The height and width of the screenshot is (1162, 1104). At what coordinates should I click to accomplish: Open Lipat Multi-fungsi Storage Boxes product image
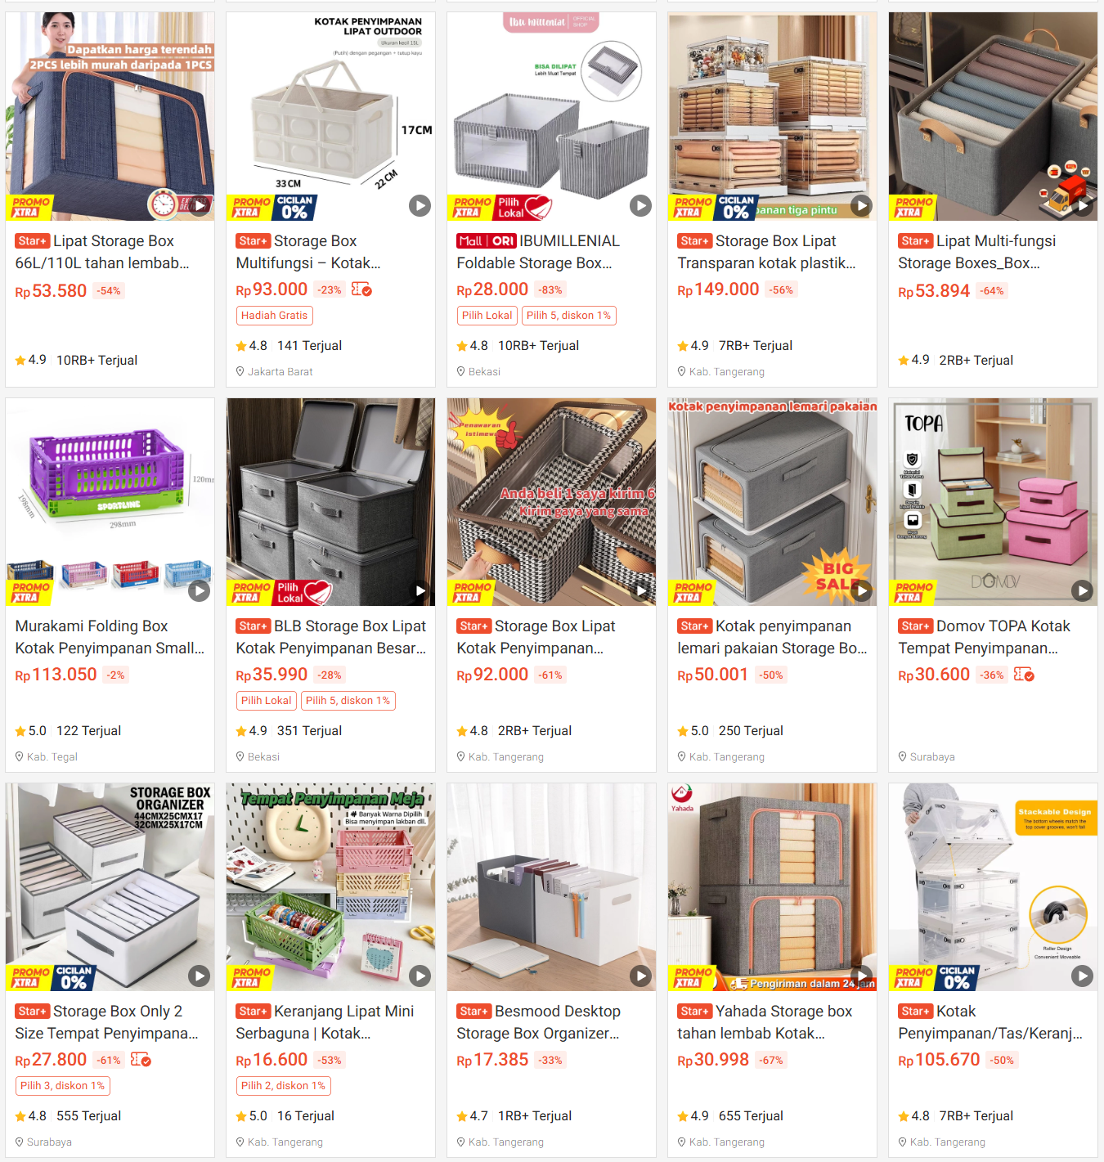pos(993,116)
